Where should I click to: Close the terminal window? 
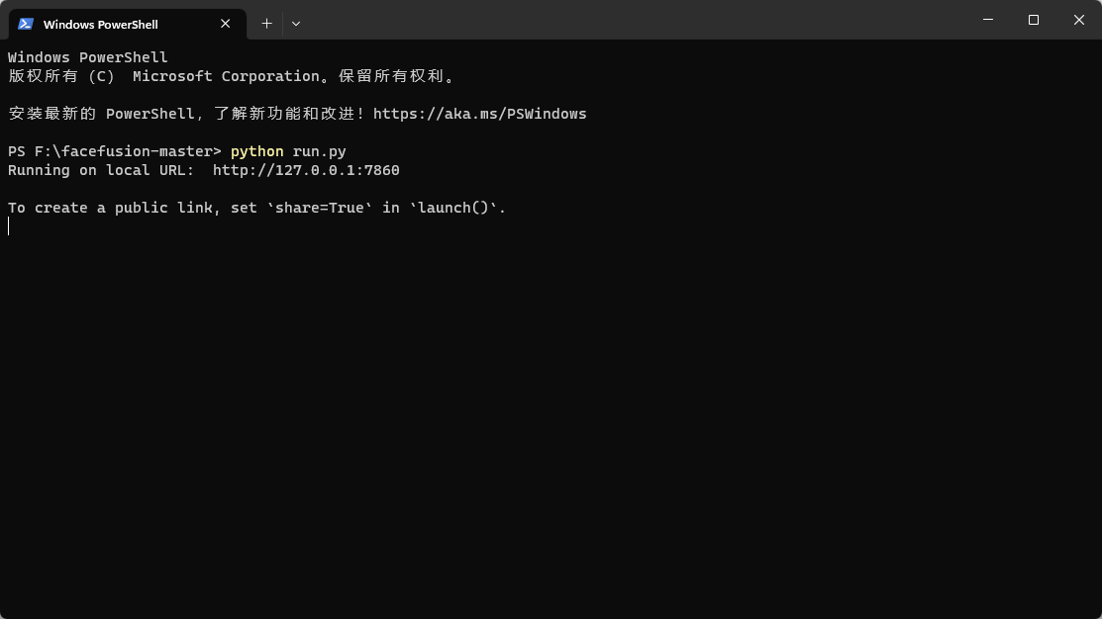[1079, 20]
